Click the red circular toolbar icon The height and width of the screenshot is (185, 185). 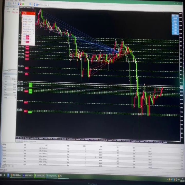coord(21,4)
